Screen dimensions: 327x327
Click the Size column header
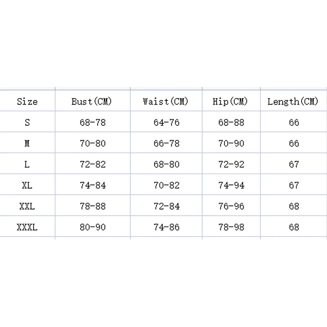pos(27,101)
